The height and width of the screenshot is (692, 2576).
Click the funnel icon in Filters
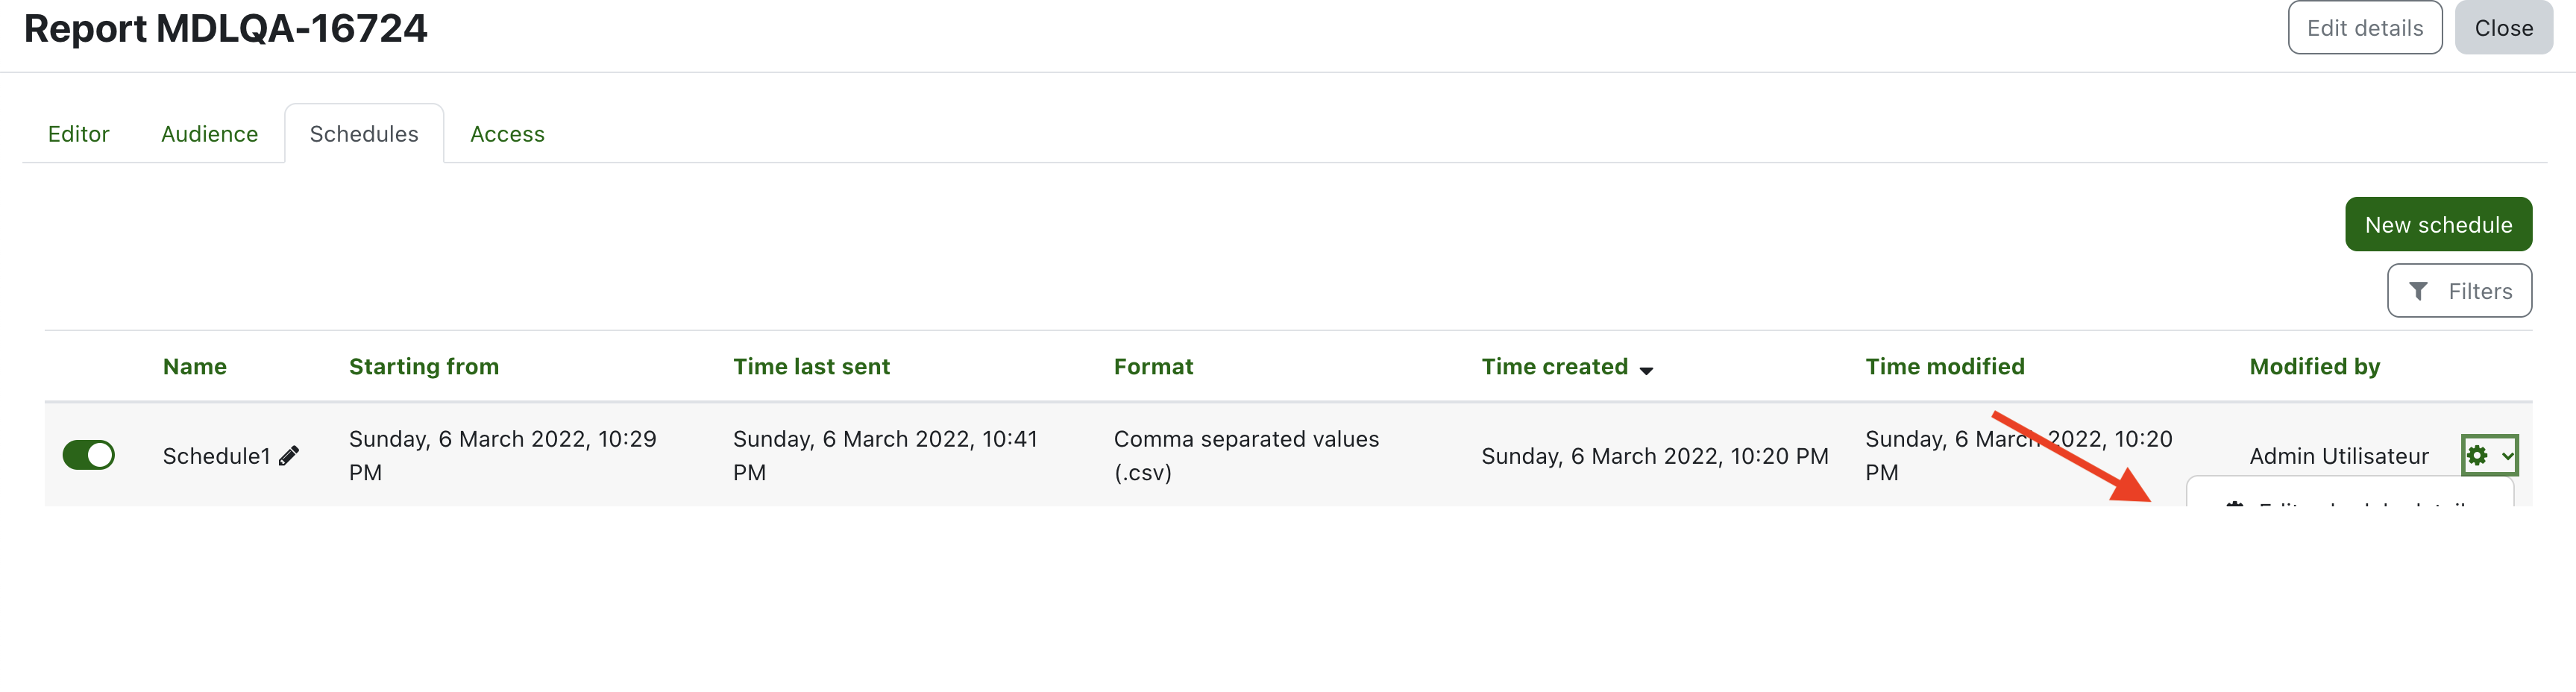click(2418, 291)
